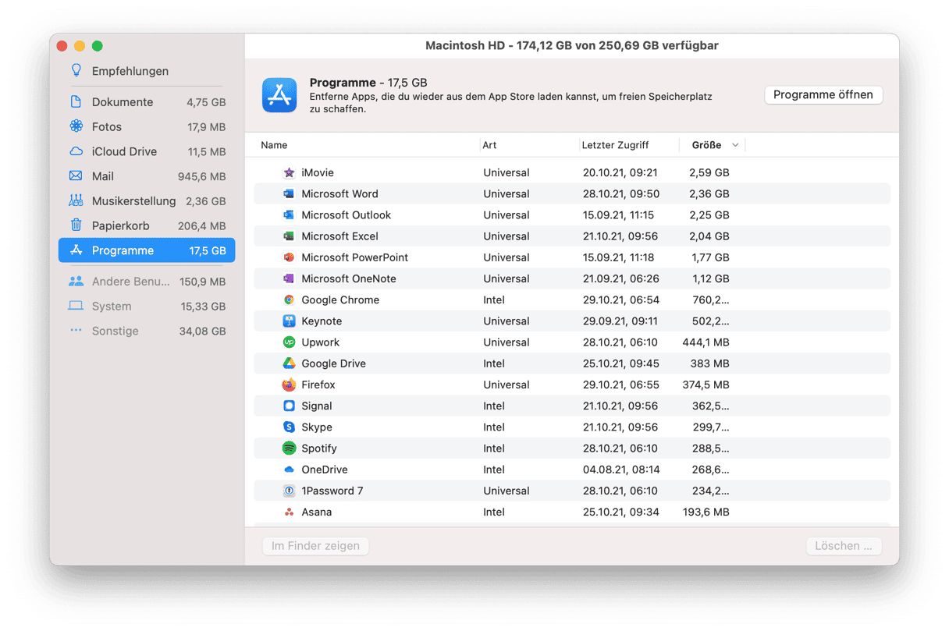
Task: Click the App Store icon beside Programme heading
Action: point(279,95)
